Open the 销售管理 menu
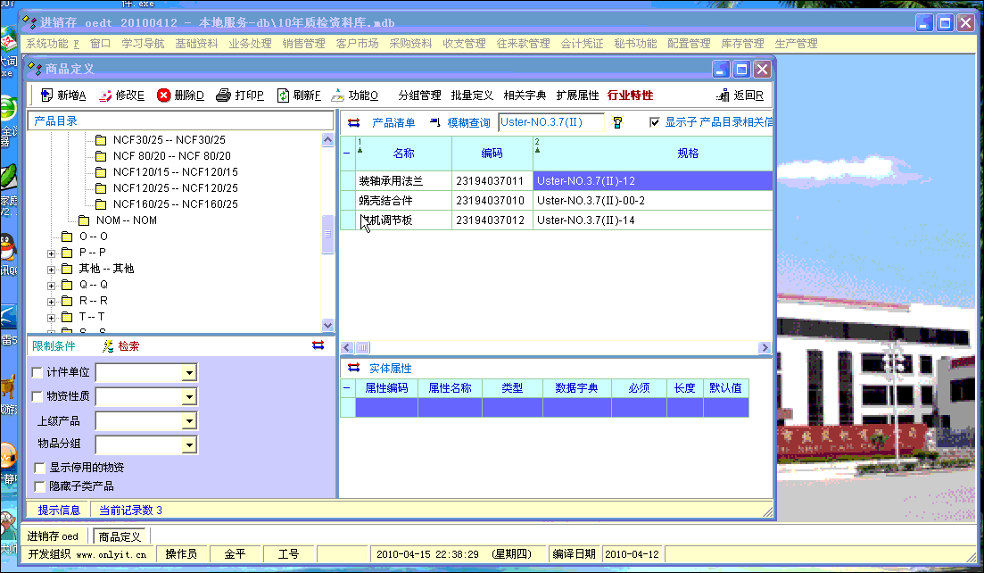Screen dimensions: 984x573 pos(303,43)
